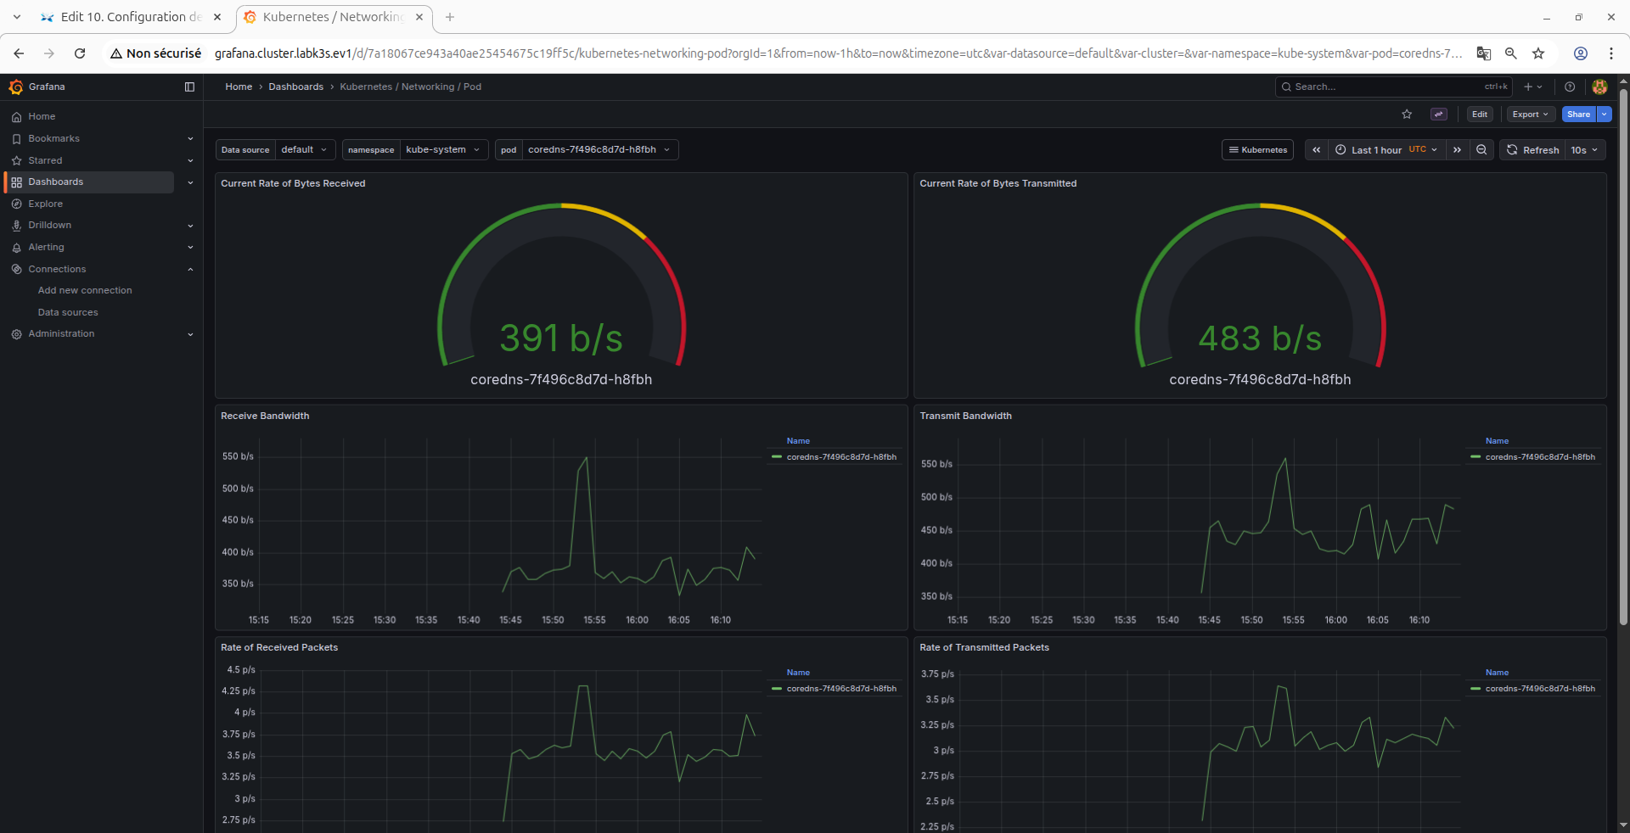The image size is (1630, 833).
Task: Collapse the Connections menu section
Action: tap(190, 269)
